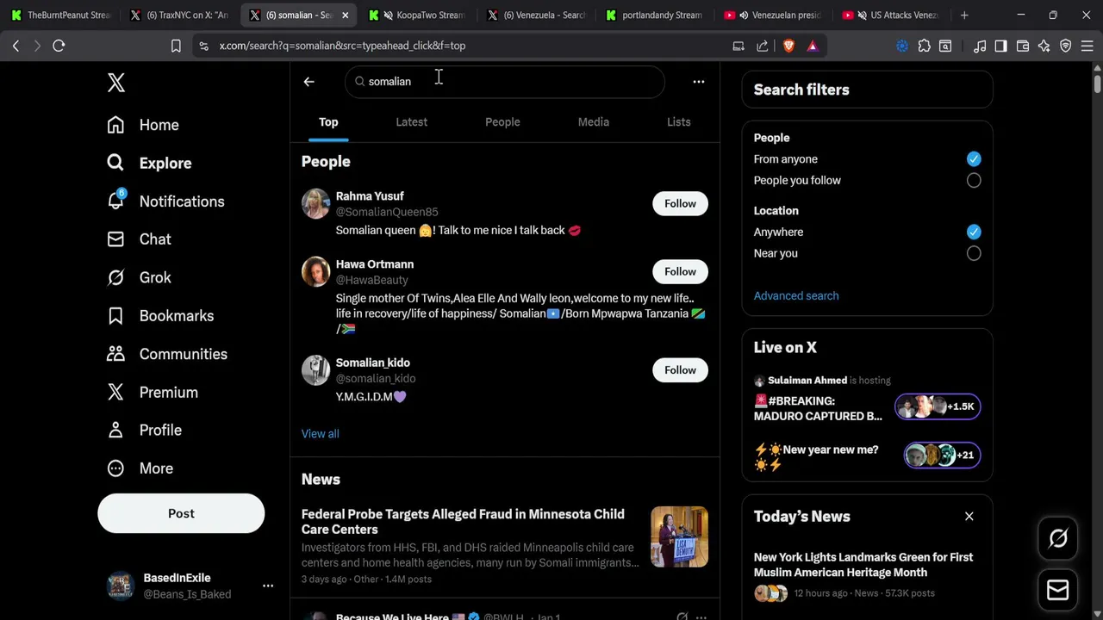
Task: Switch to the Media tab
Action: pos(593,122)
